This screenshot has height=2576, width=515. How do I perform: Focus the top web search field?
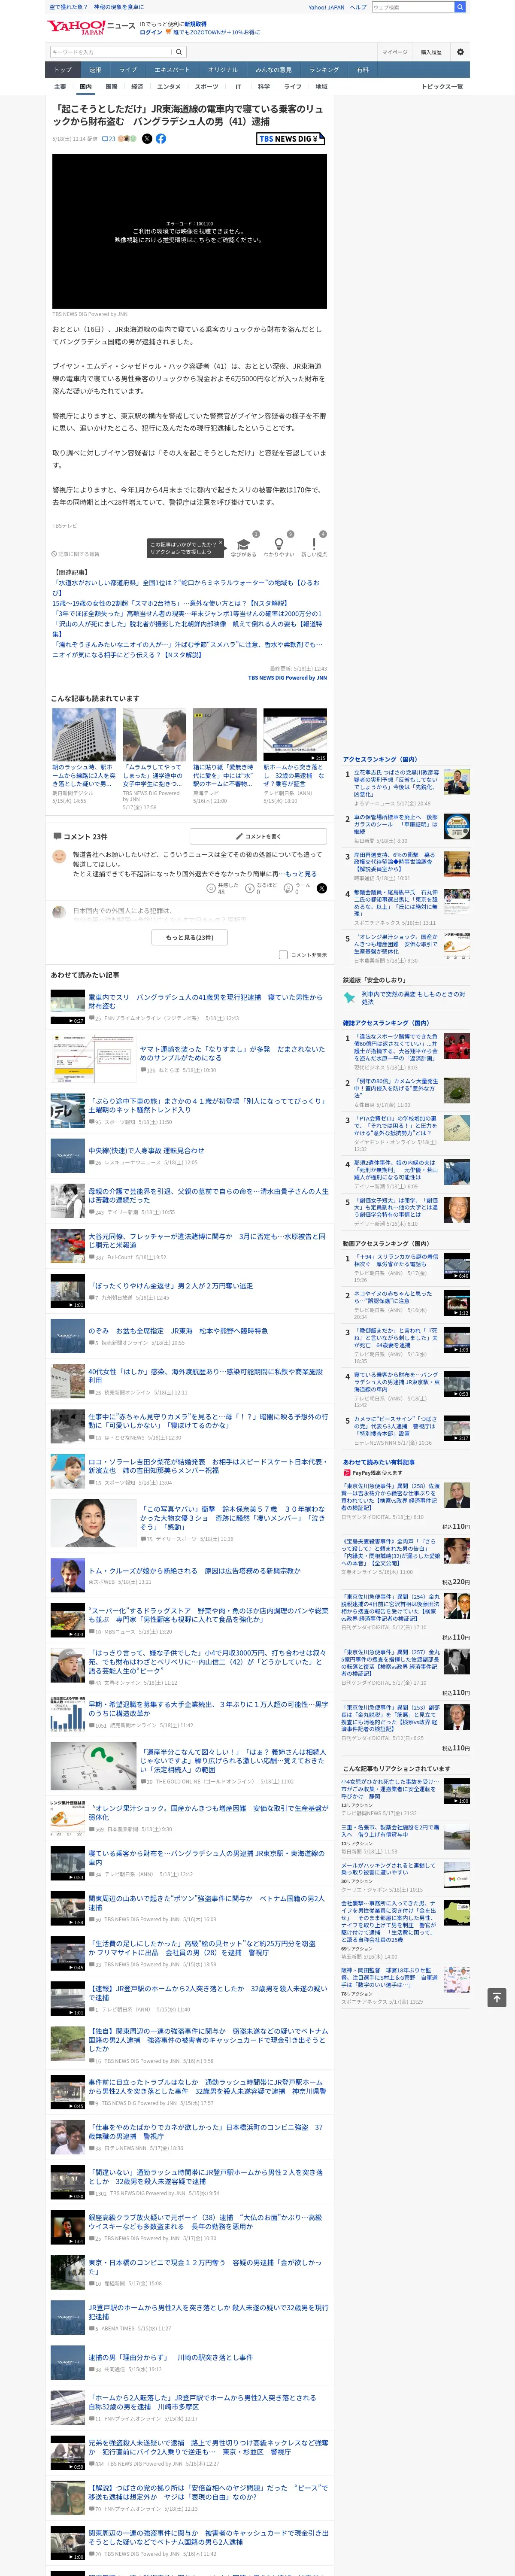[x=413, y=7]
